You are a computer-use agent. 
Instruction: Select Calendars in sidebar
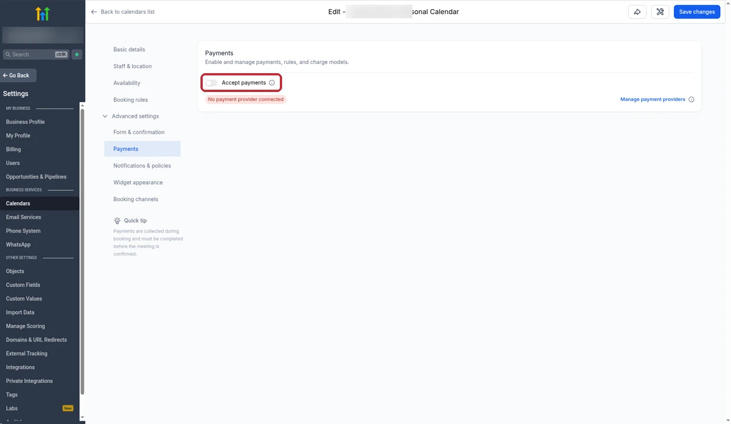40,203
